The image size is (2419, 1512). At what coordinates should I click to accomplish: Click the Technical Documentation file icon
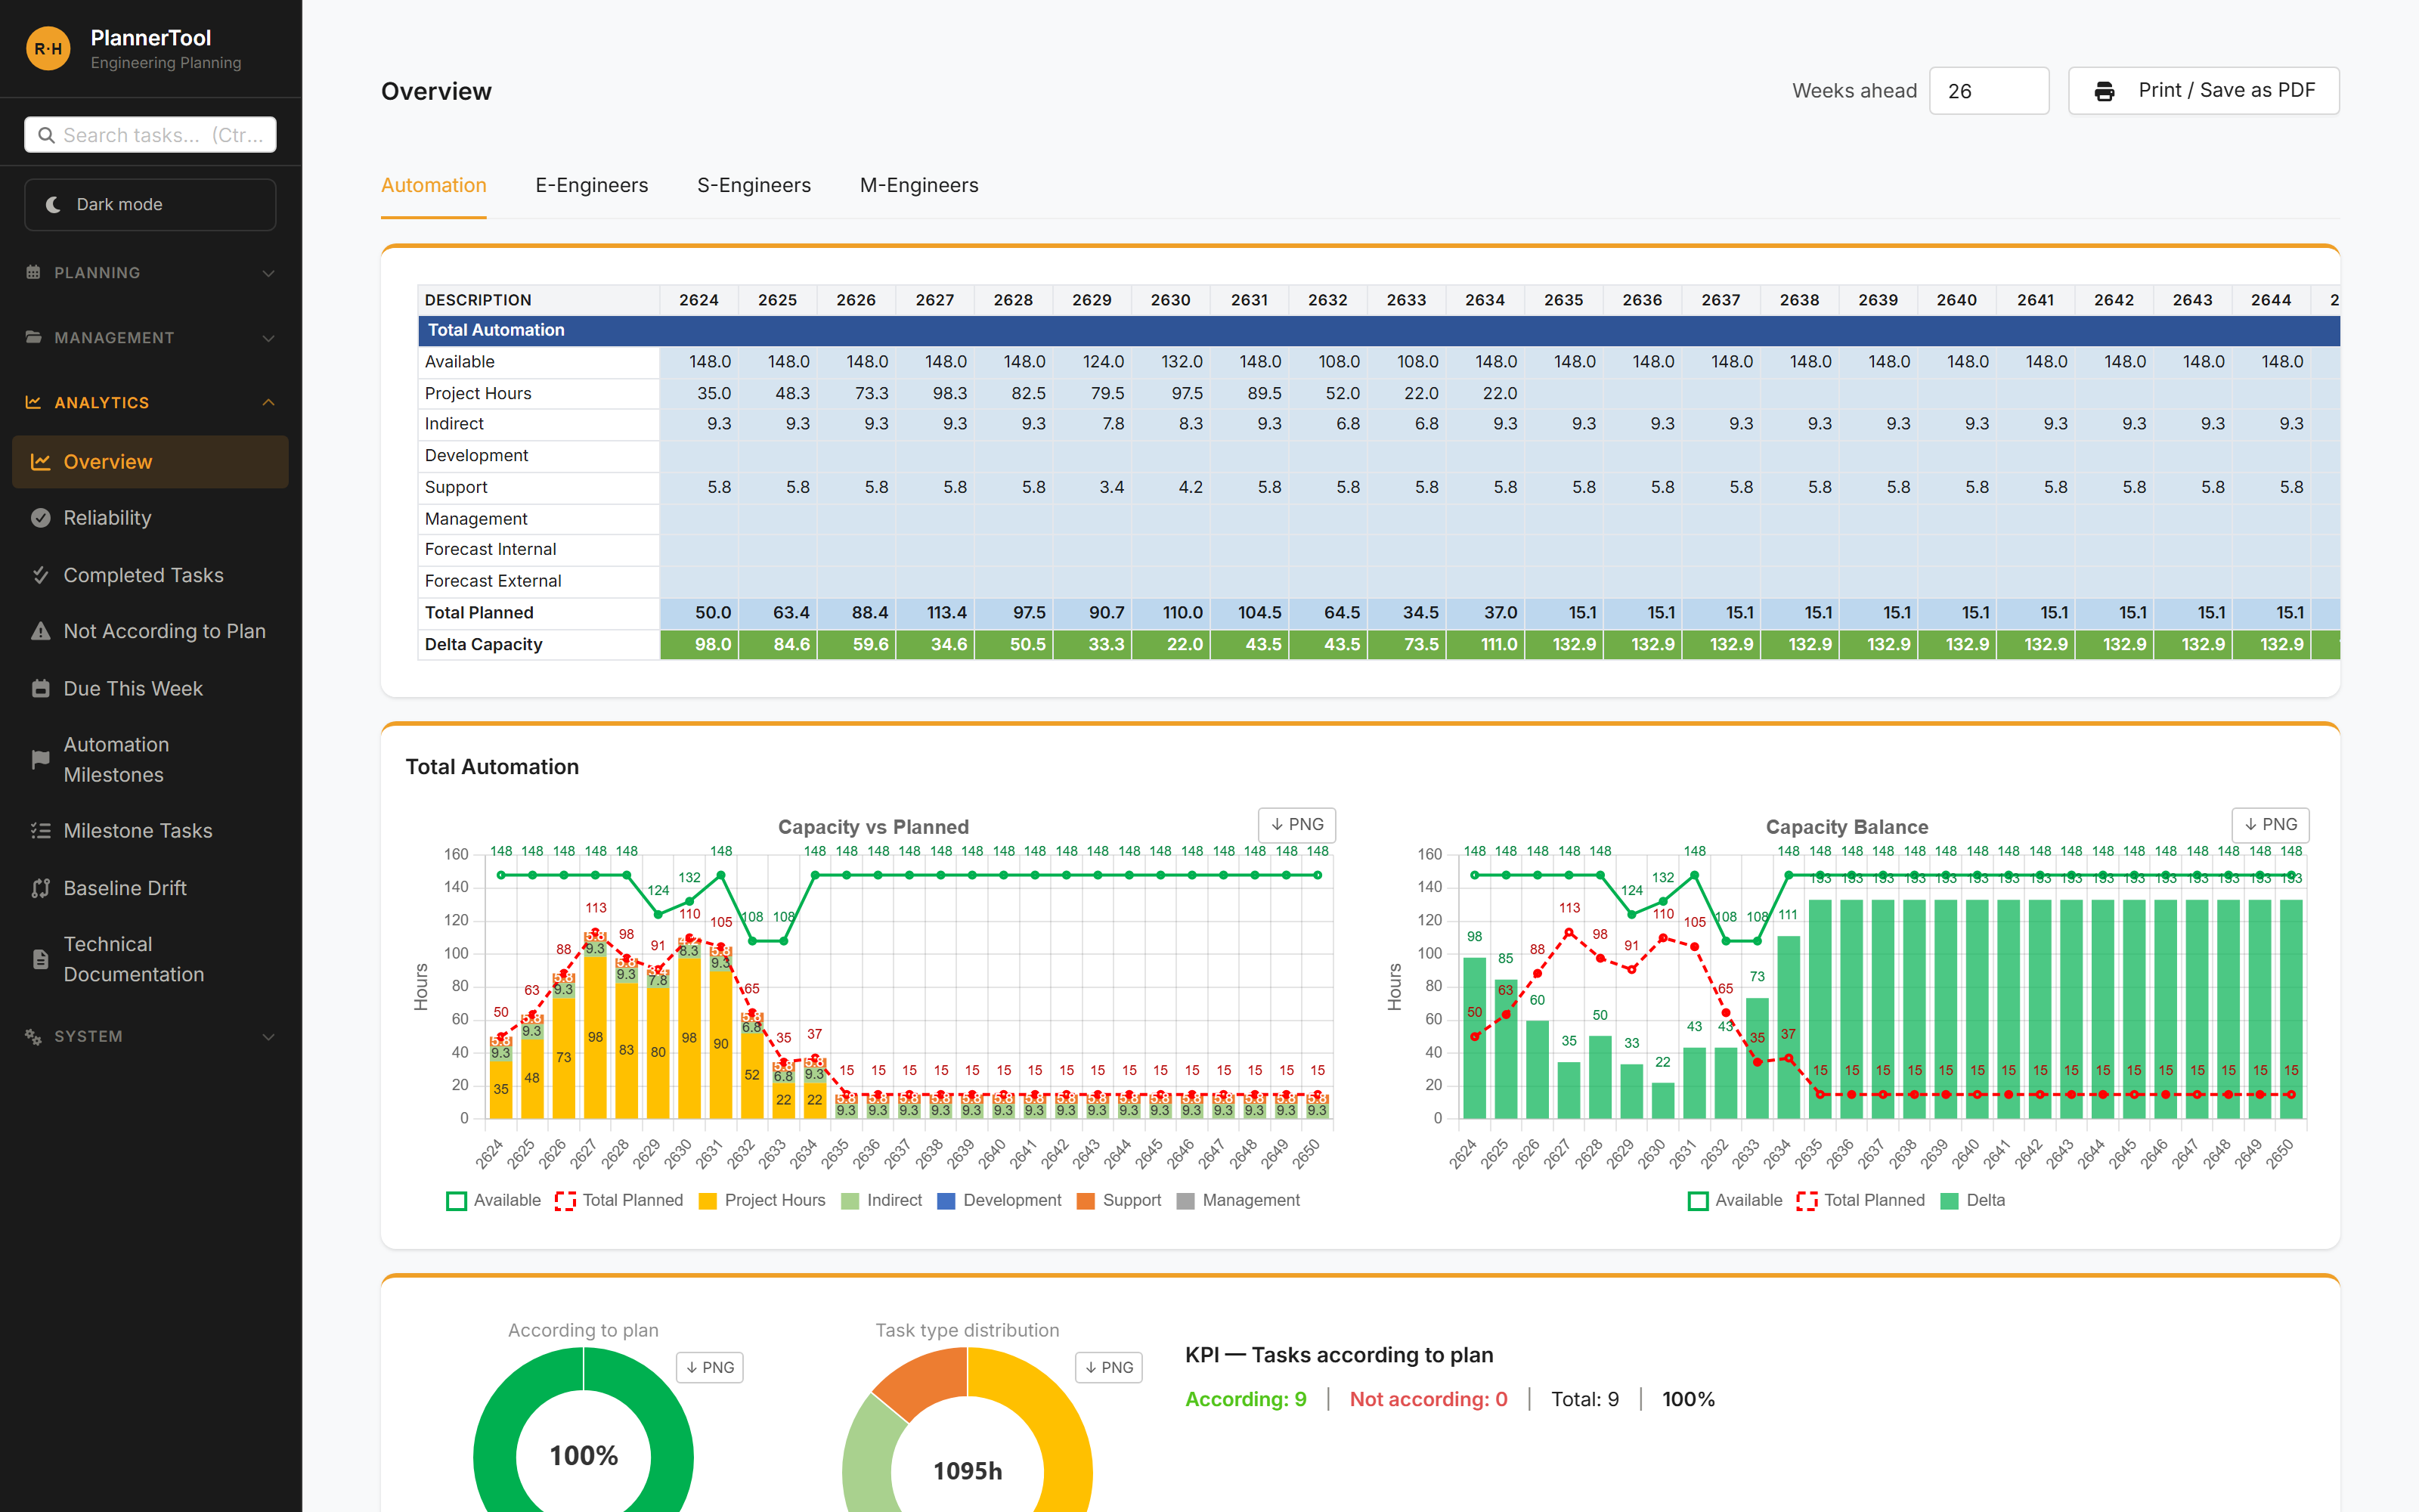point(41,959)
